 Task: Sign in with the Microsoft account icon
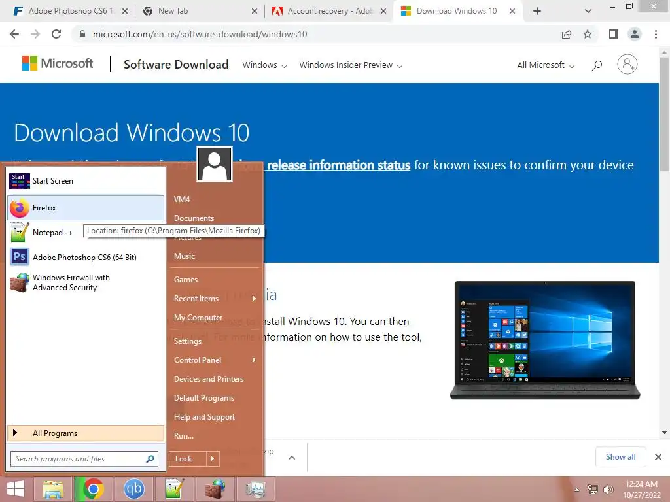coord(627,65)
